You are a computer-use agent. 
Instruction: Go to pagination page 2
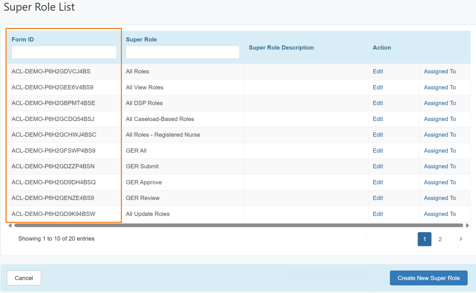point(440,239)
